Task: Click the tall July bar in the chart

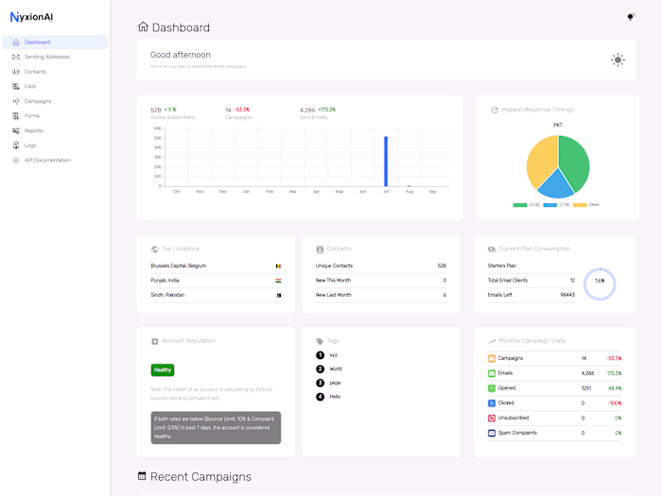Action: point(386,162)
